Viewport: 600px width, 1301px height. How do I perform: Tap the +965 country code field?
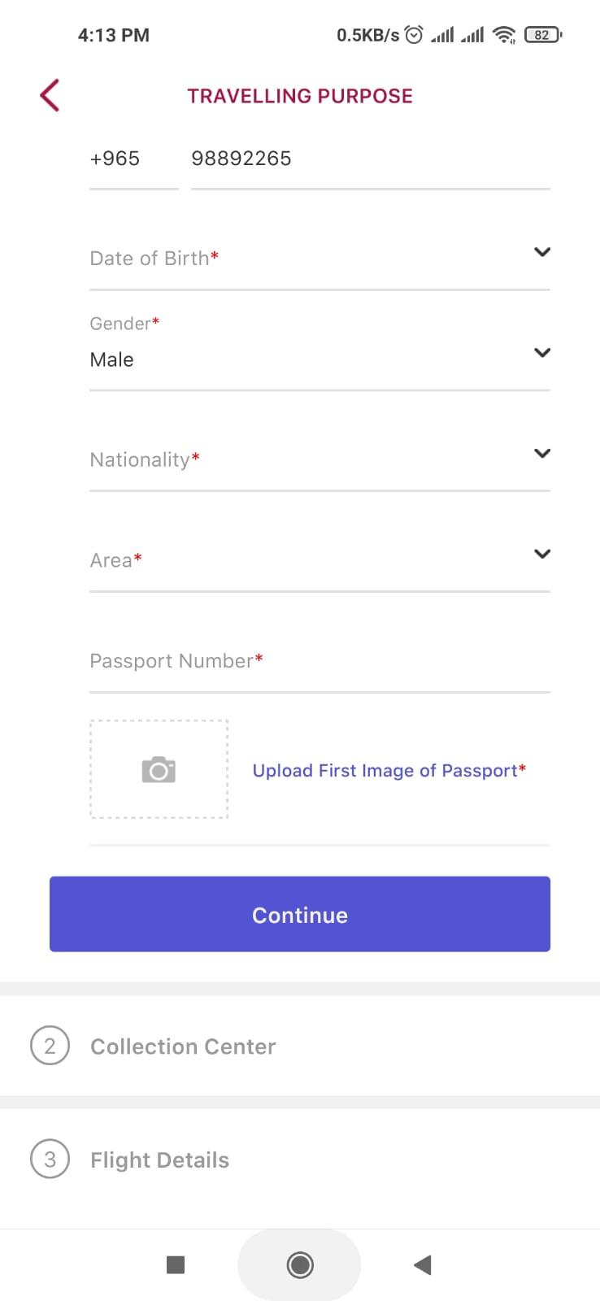click(x=134, y=159)
